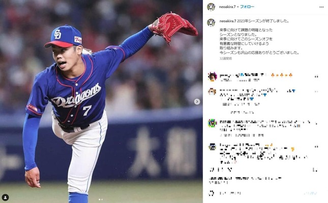
Task: Open the third commenter's pixelated green avatar
Action: tap(212, 123)
